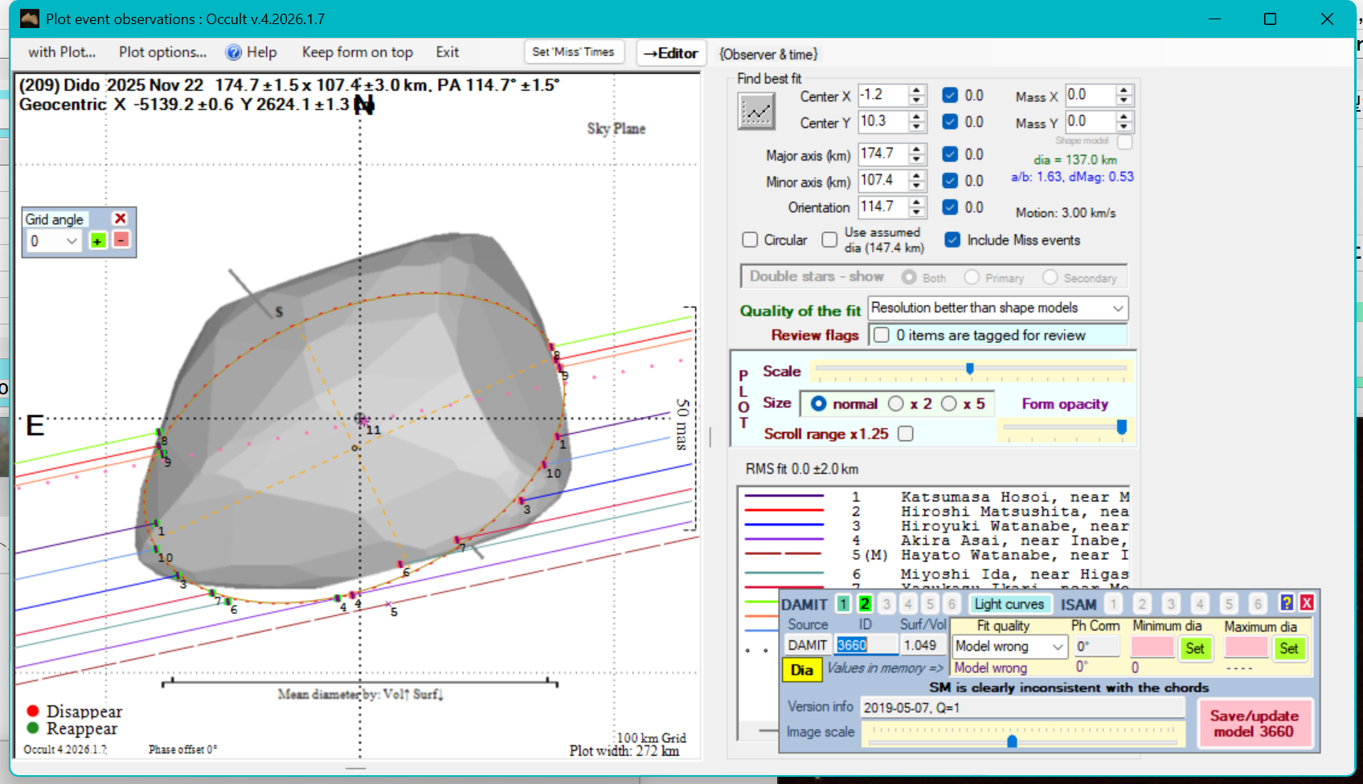This screenshot has height=784, width=1363.
Task: Open the with Plot menu
Action: pos(62,52)
